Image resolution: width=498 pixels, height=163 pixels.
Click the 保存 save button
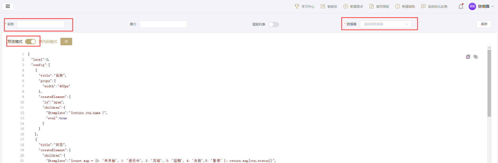point(484,24)
